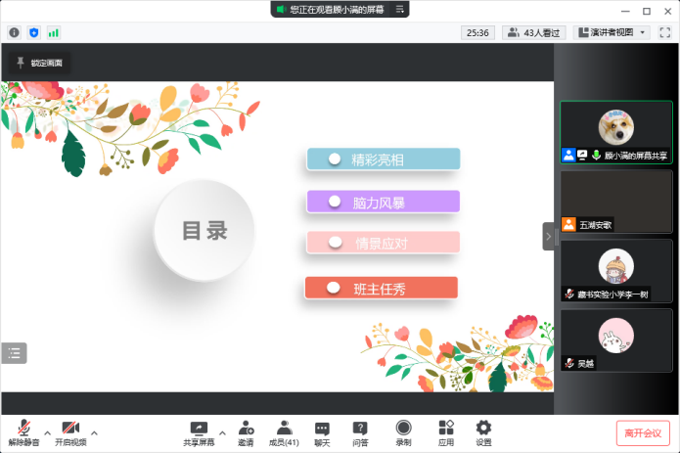680x453 pixels.
Task: Click the muted mic icon beside 吴越
Action: tap(569, 363)
